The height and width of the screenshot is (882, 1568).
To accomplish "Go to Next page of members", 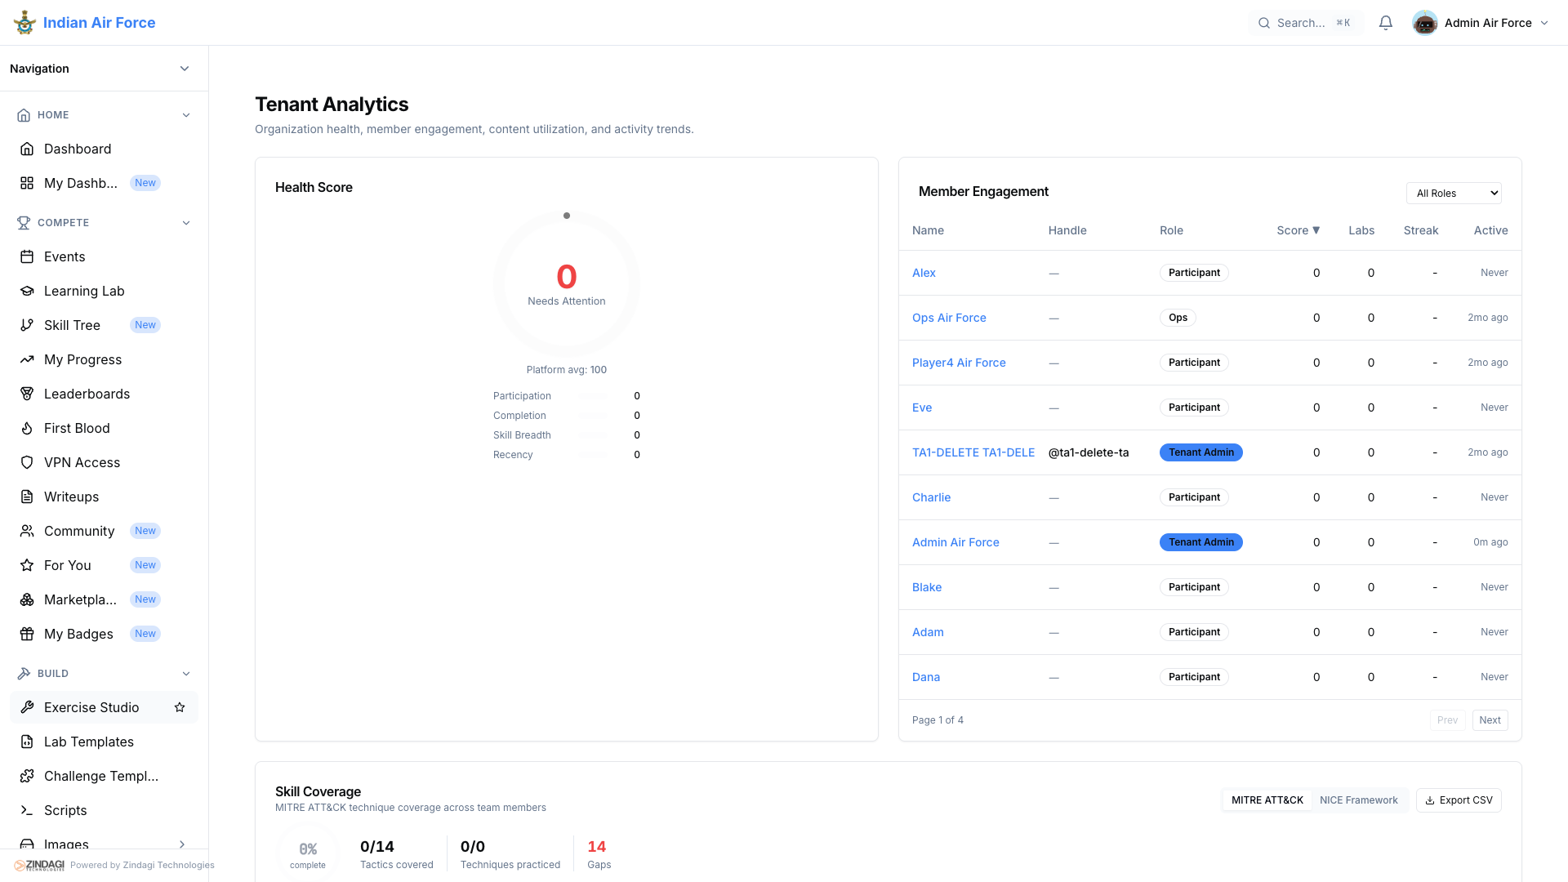I will (x=1490, y=720).
